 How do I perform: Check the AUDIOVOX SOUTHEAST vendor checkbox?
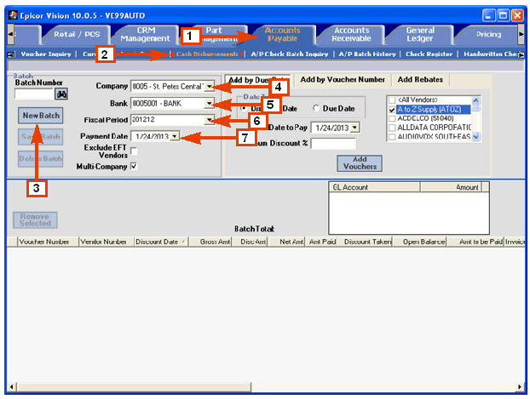(x=392, y=137)
